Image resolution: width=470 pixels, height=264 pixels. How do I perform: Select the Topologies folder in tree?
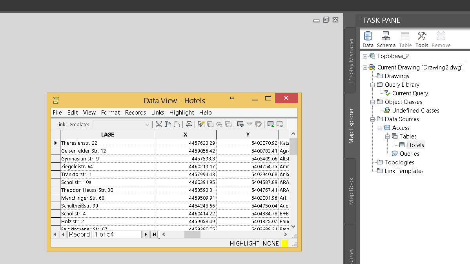point(399,162)
